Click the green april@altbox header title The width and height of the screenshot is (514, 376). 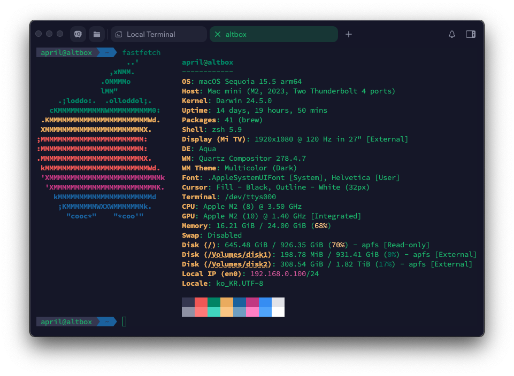[x=208, y=62]
